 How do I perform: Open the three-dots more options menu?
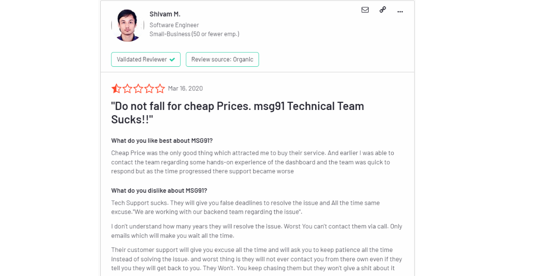400,12
